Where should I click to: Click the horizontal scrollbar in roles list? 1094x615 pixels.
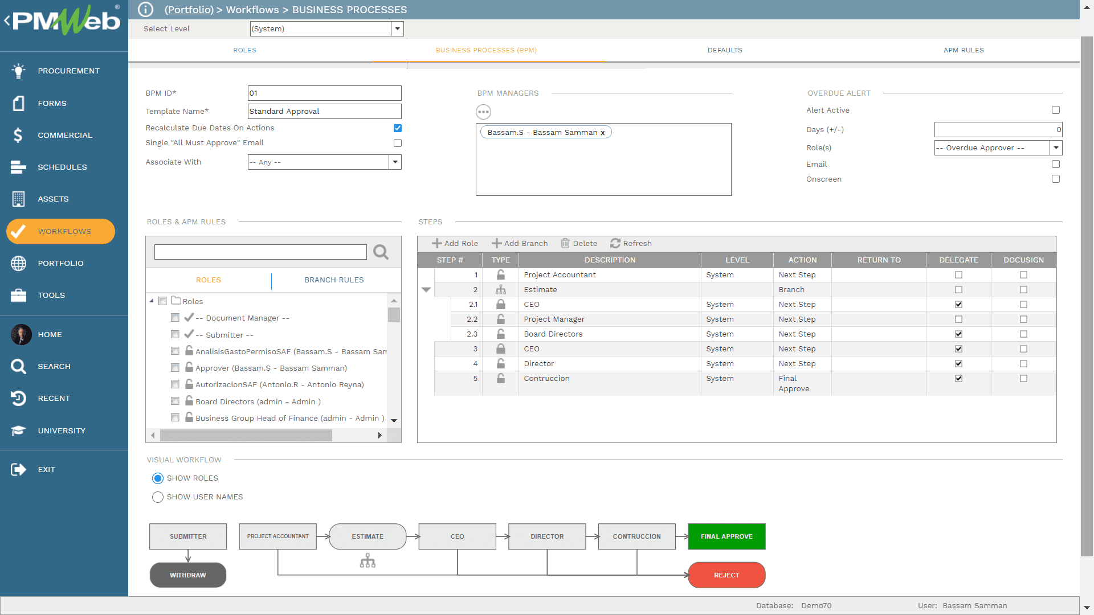coord(246,436)
